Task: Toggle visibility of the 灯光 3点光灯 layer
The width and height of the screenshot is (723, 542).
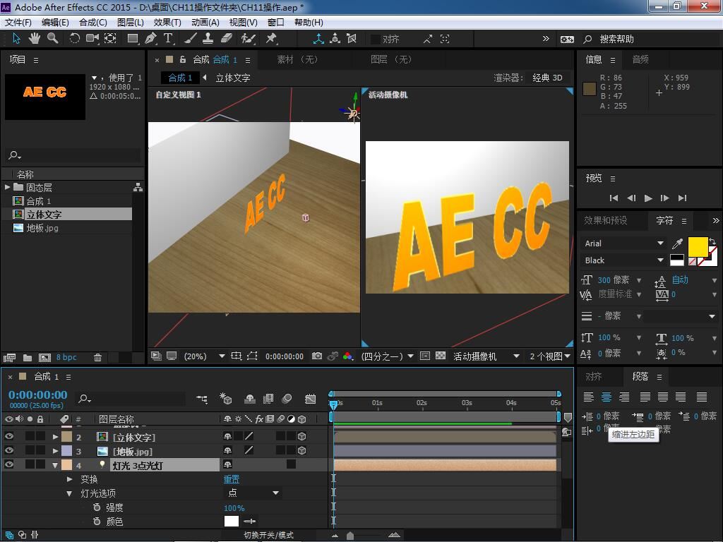Action: [8, 464]
